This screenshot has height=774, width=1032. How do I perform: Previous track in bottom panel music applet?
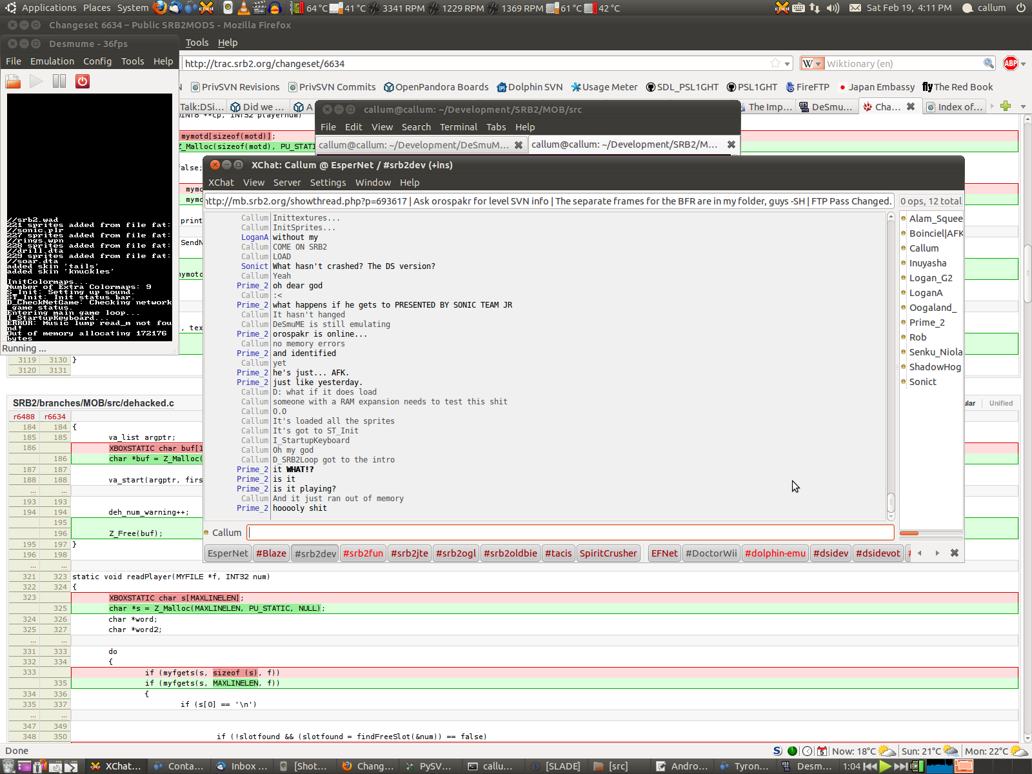coord(870,766)
